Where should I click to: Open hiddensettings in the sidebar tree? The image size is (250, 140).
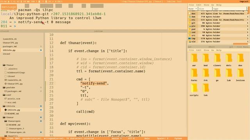[16, 73]
